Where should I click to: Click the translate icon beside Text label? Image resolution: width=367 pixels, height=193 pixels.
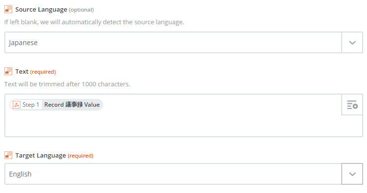[8, 71]
